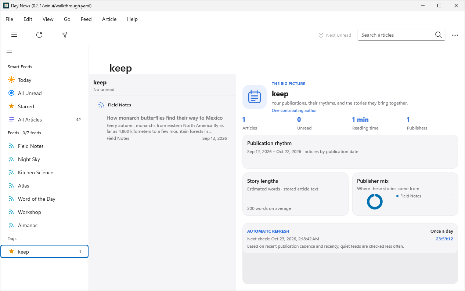Click the 23:59:12 countdown timer
Viewport: 465px width, 291px height.
click(x=444, y=239)
